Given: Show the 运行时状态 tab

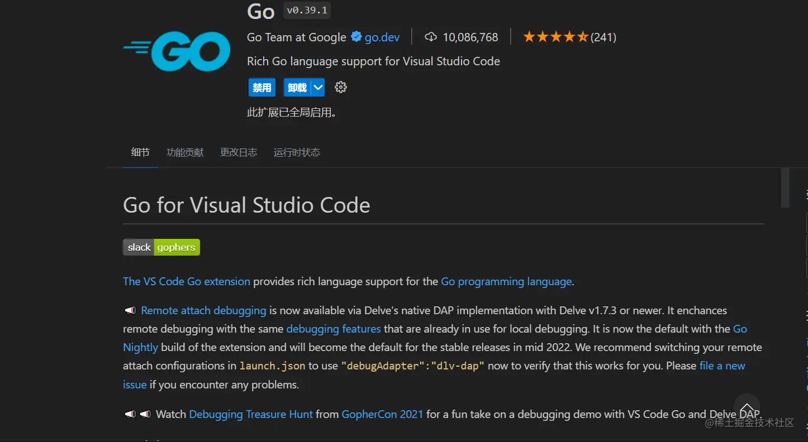Looking at the screenshot, I should [x=297, y=152].
